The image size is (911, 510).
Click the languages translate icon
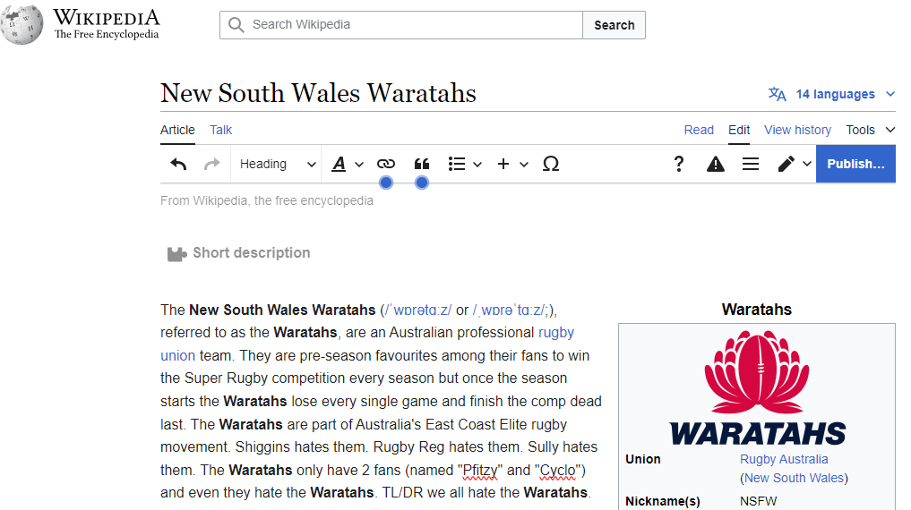[777, 94]
